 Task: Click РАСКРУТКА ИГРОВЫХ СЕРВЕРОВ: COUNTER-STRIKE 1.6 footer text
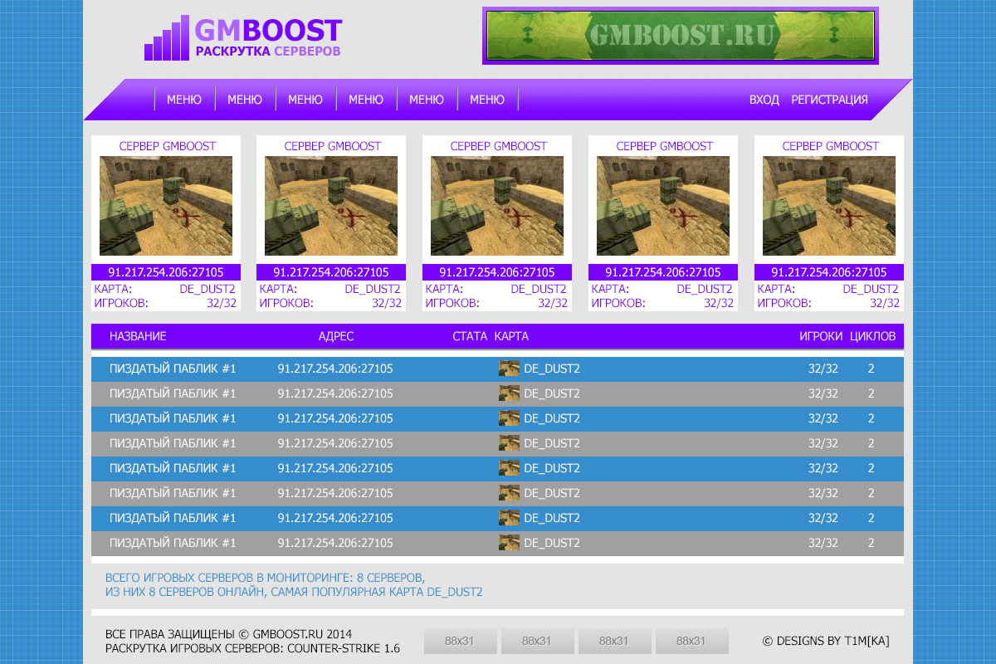coord(253,648)
